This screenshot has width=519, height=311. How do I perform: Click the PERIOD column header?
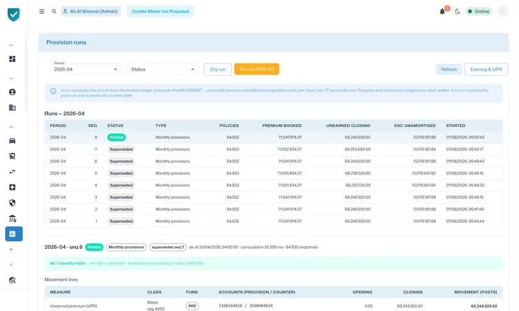coord(58,126)
